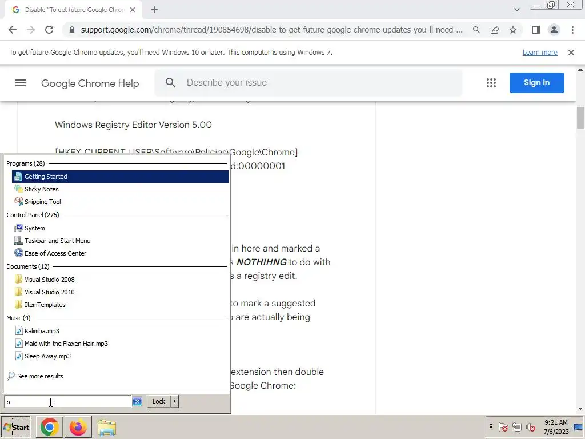Open the Chrome three-dot menu
The width and height of the screenshot is (585, 439).
point(572,30)
